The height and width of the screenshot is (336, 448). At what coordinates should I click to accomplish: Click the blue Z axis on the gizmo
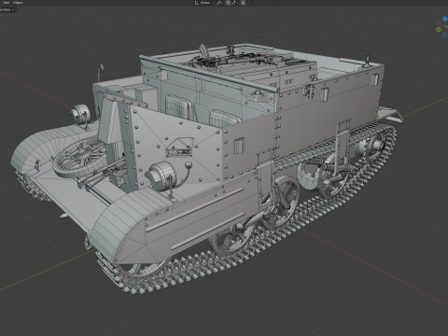pos(444,19)
